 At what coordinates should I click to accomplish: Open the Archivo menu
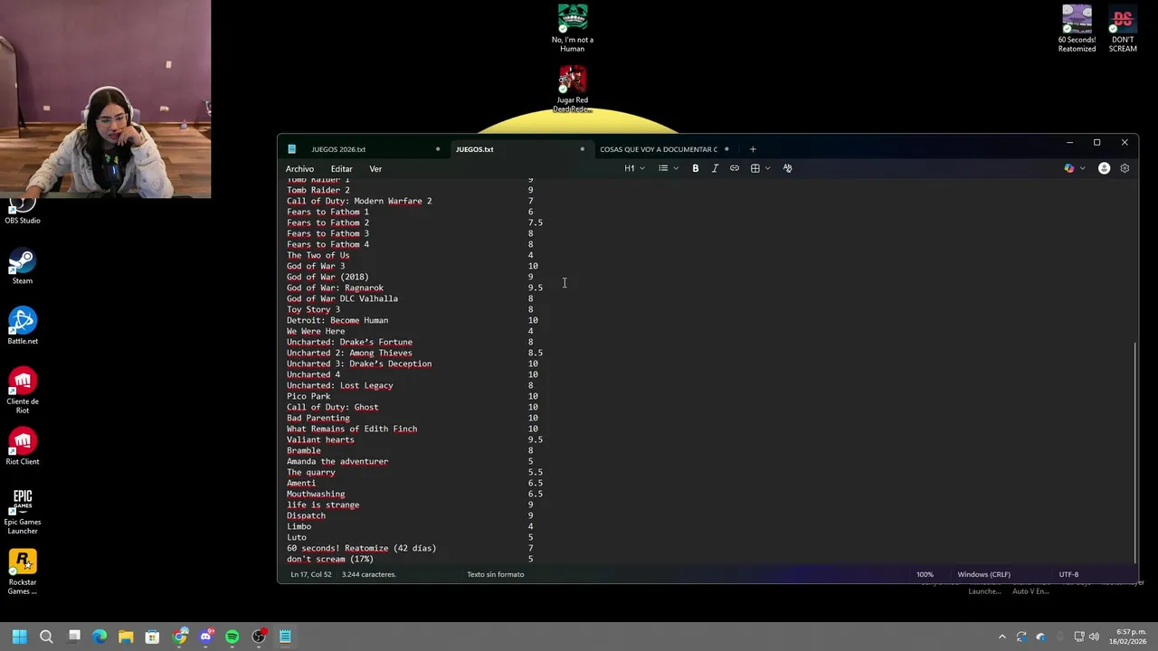pyautogui.click(x=299, y=169)
